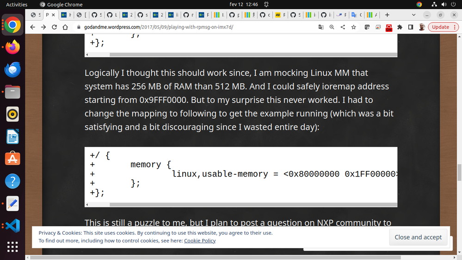
Task: Expand the tab search dropdown chevron
Action: click(414, 15)
